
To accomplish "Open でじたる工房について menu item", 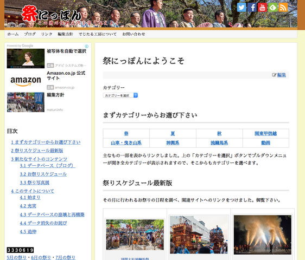I will [98, 34].
